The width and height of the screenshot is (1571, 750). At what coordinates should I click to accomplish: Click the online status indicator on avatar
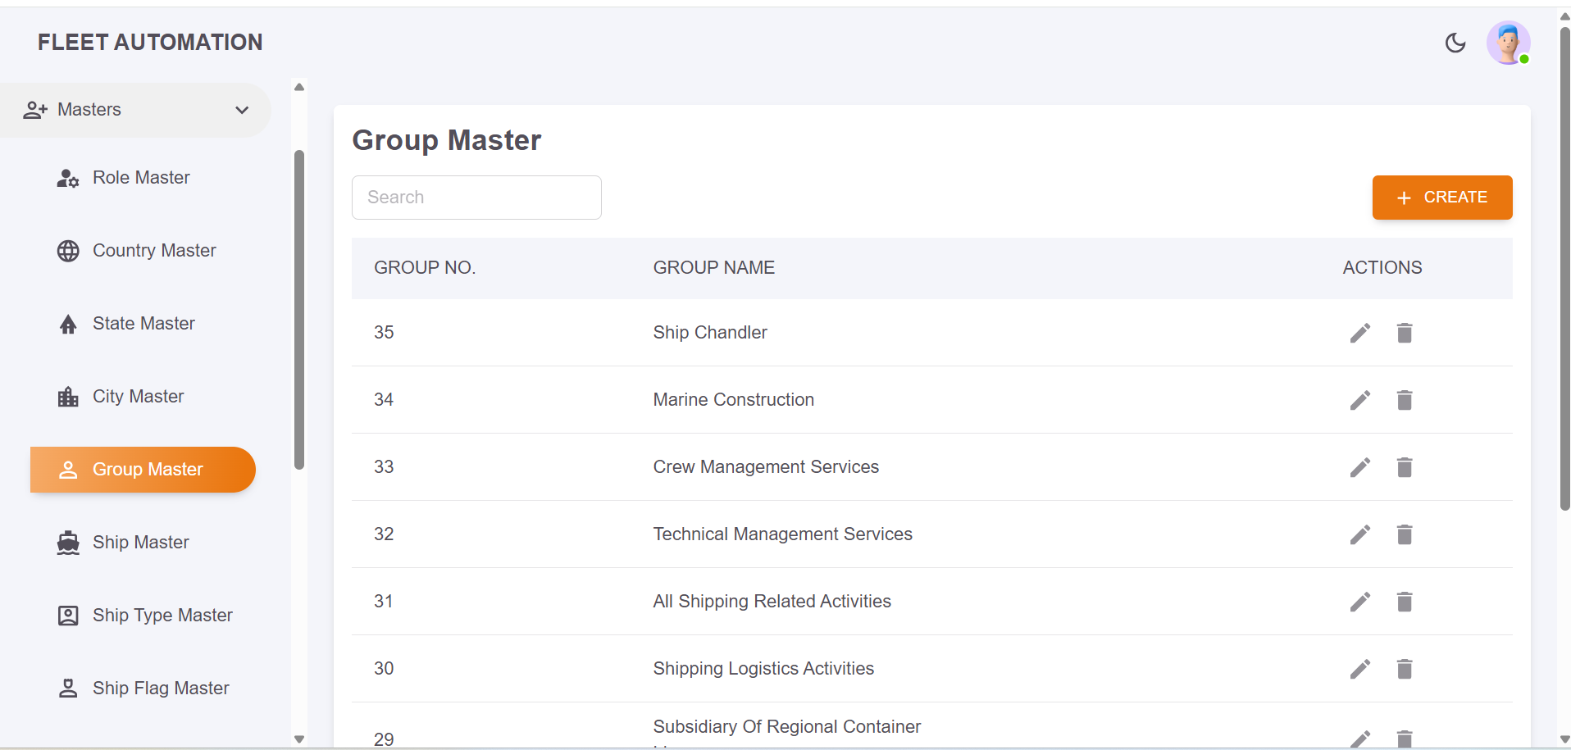(1523, 58)
